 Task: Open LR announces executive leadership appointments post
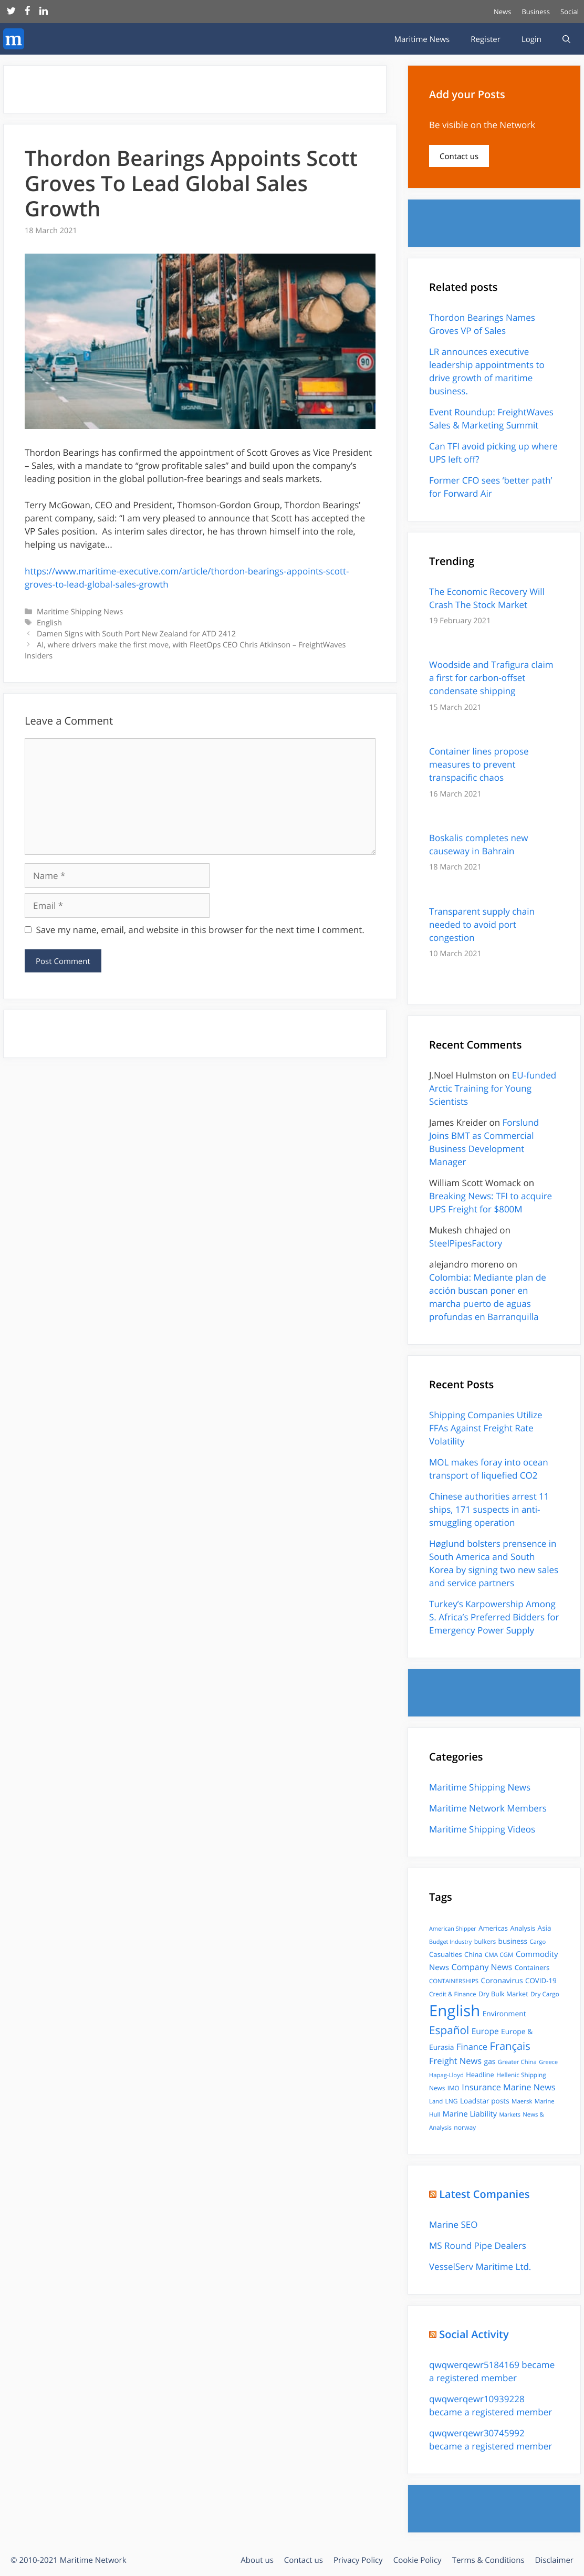(487, 371)
